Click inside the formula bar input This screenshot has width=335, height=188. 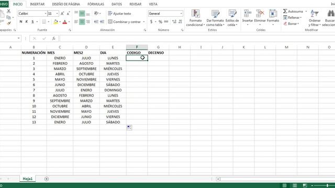[x=197, y=38]
